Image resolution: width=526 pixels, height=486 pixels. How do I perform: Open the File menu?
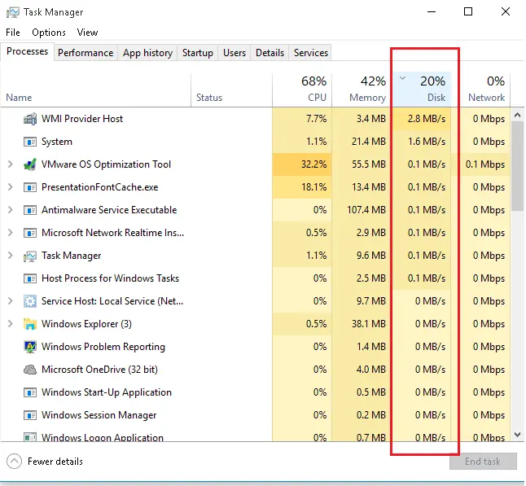tap(13, 33)
